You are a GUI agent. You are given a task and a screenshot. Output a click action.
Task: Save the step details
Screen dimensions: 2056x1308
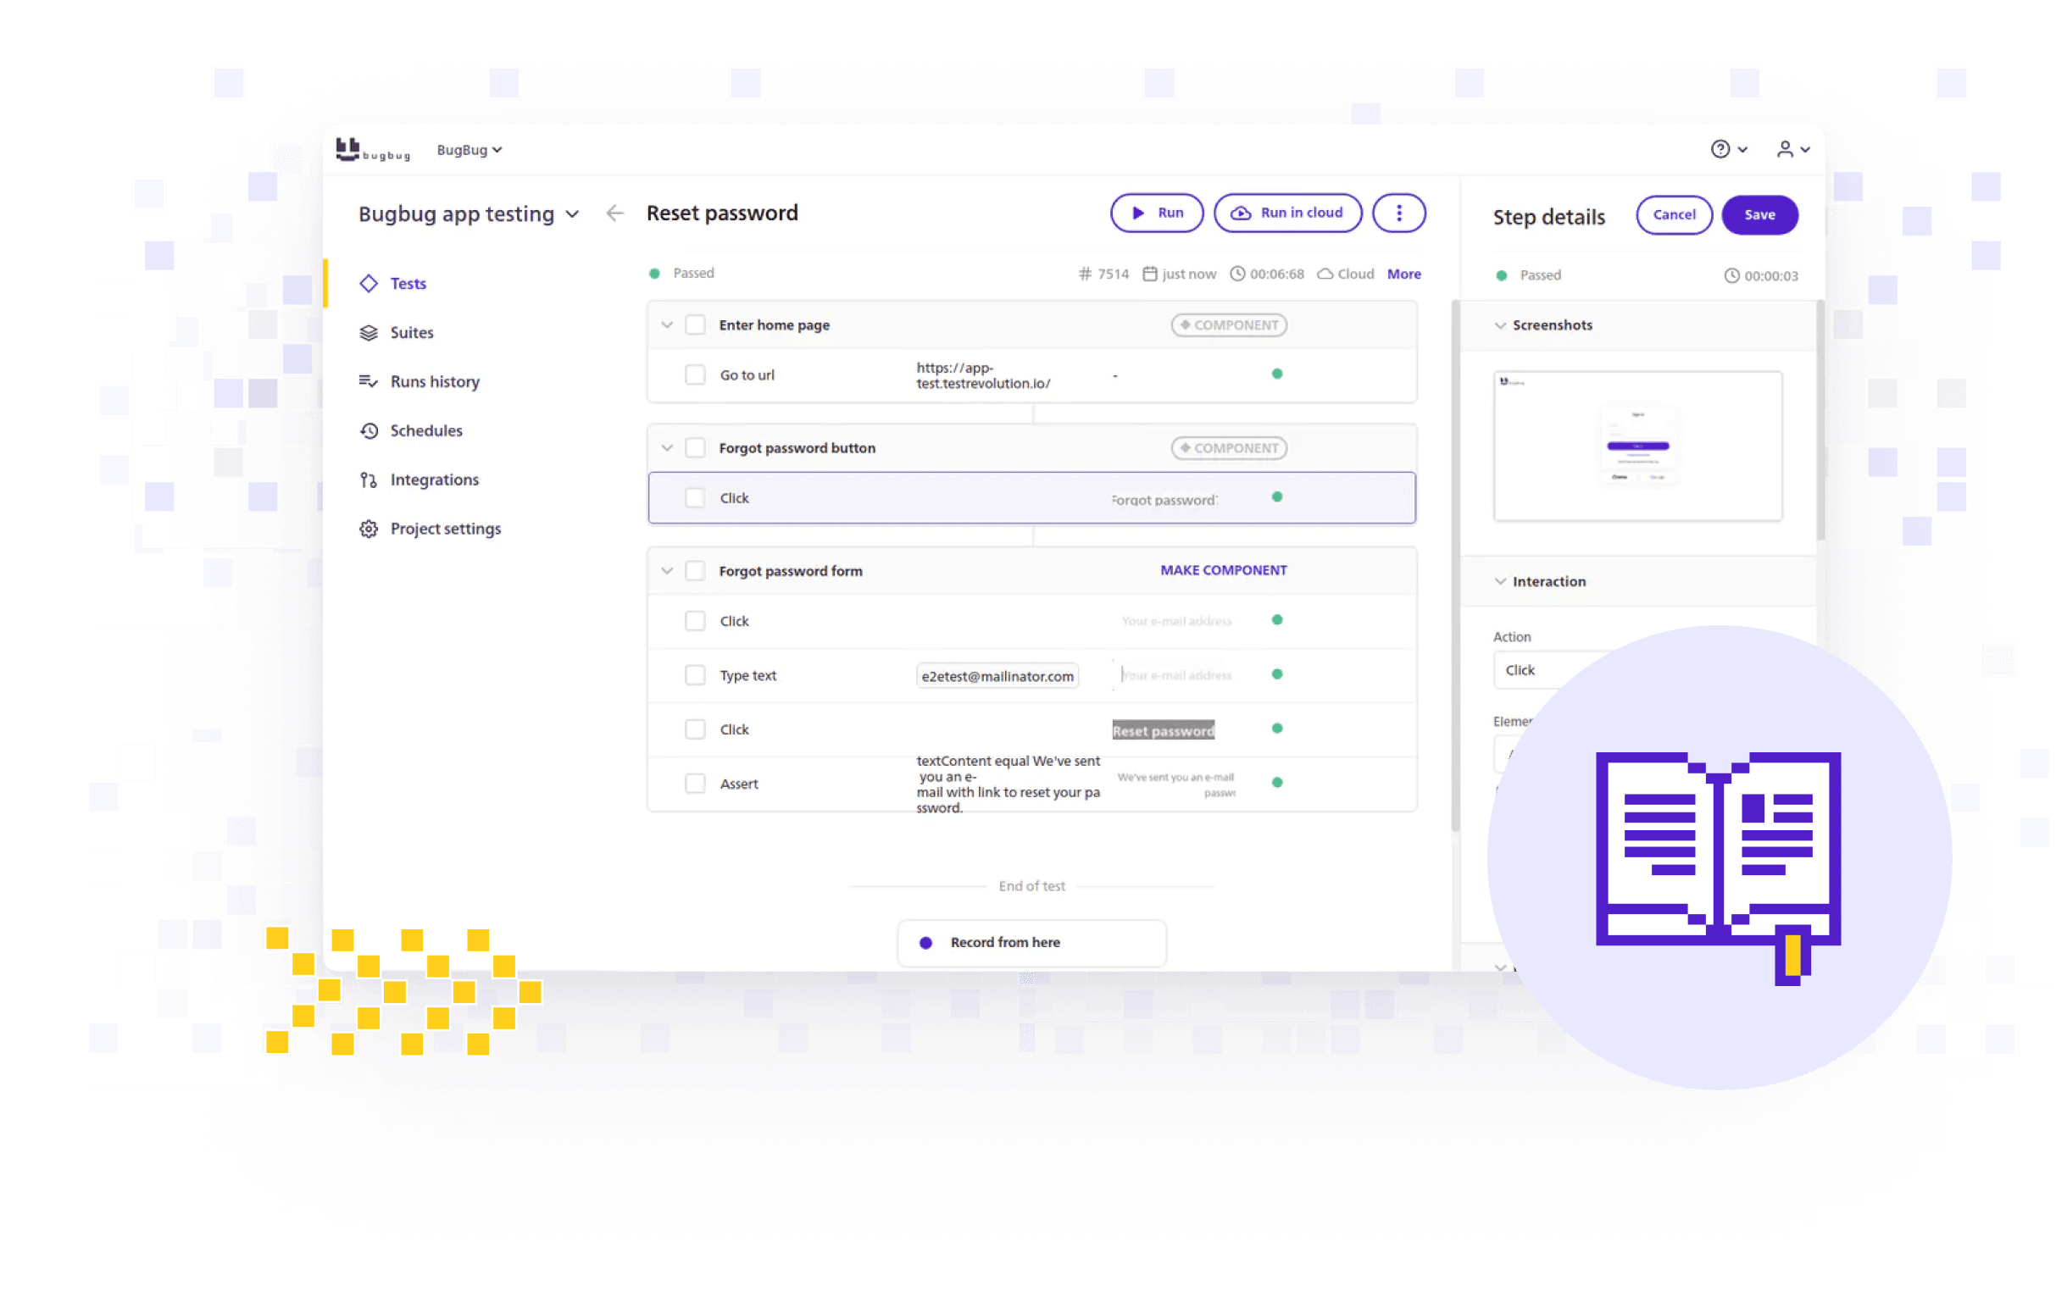click(1759, 215)
